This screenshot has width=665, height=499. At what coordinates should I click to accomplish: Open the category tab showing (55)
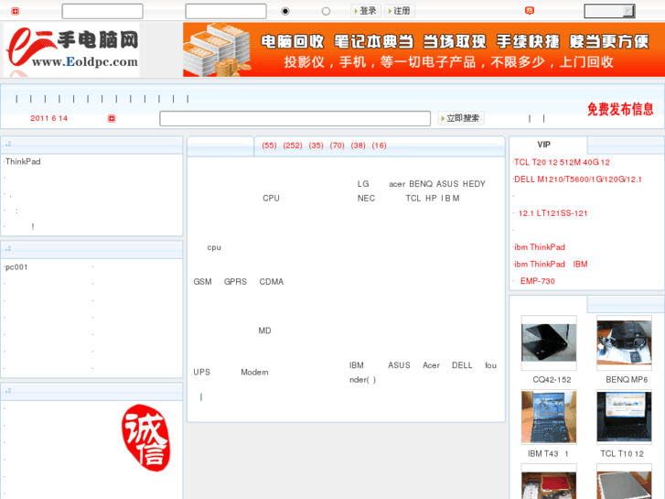[269, 146]
